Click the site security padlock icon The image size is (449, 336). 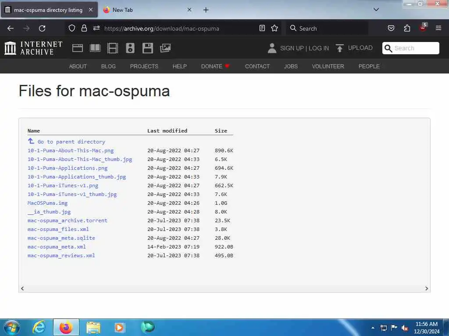tap(84, 28)
